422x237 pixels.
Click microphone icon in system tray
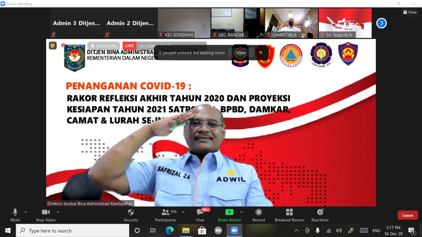(x=318, y=230)
